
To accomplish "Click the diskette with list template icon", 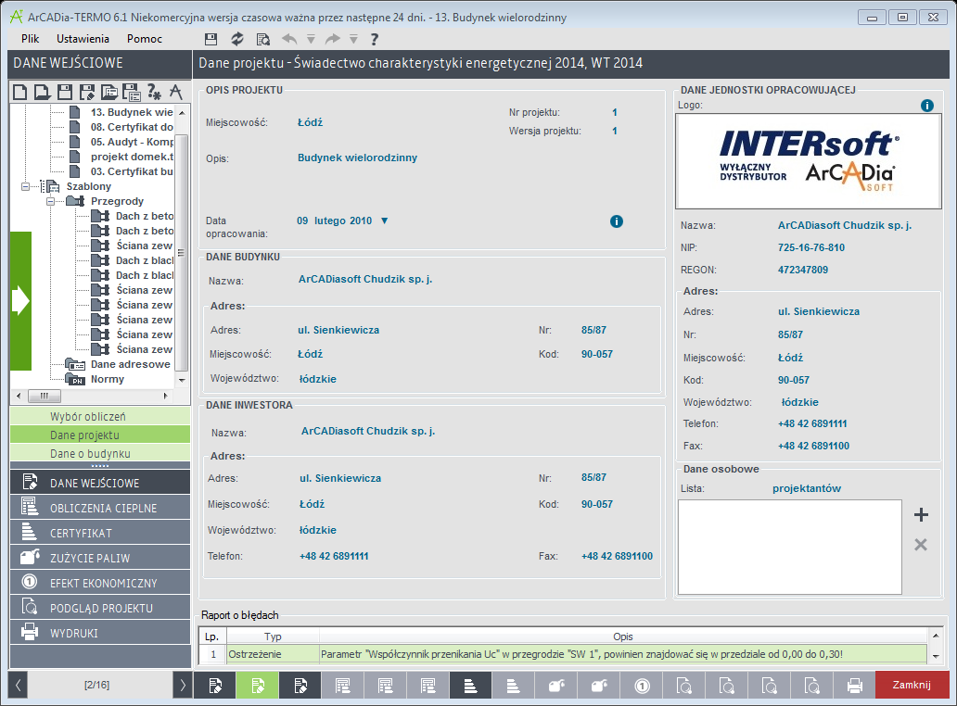I will tap(132, 92).
